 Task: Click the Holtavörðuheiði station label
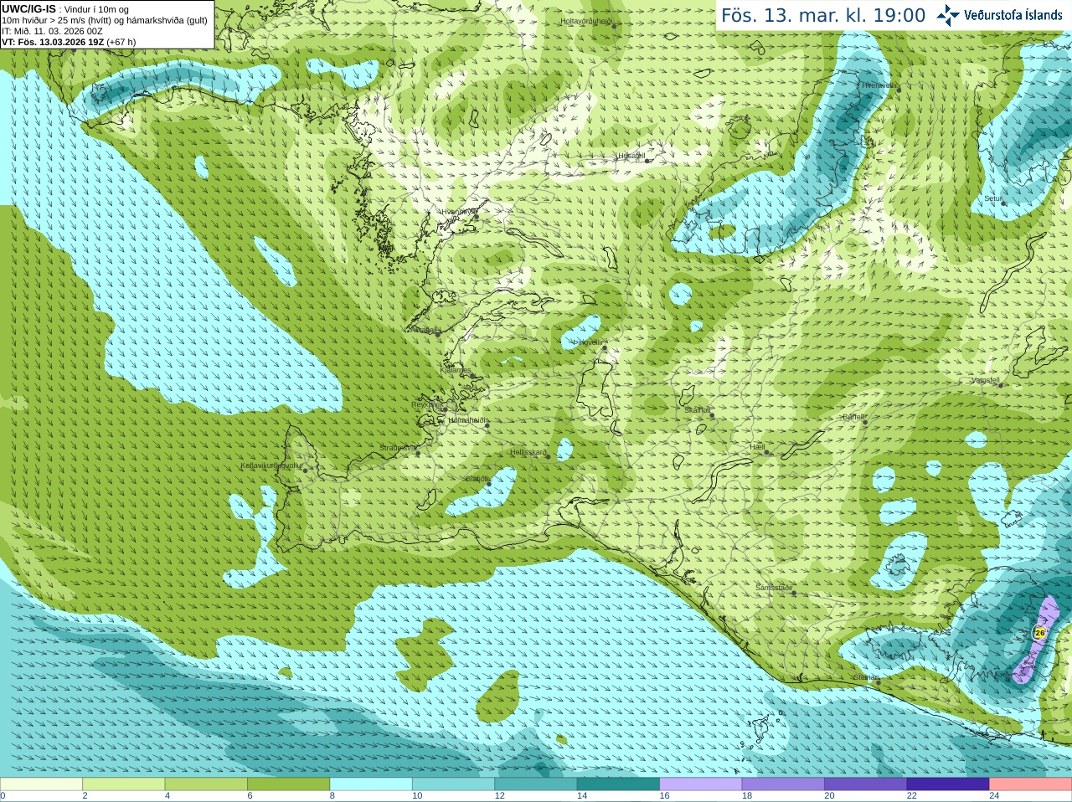coord(586,21)
